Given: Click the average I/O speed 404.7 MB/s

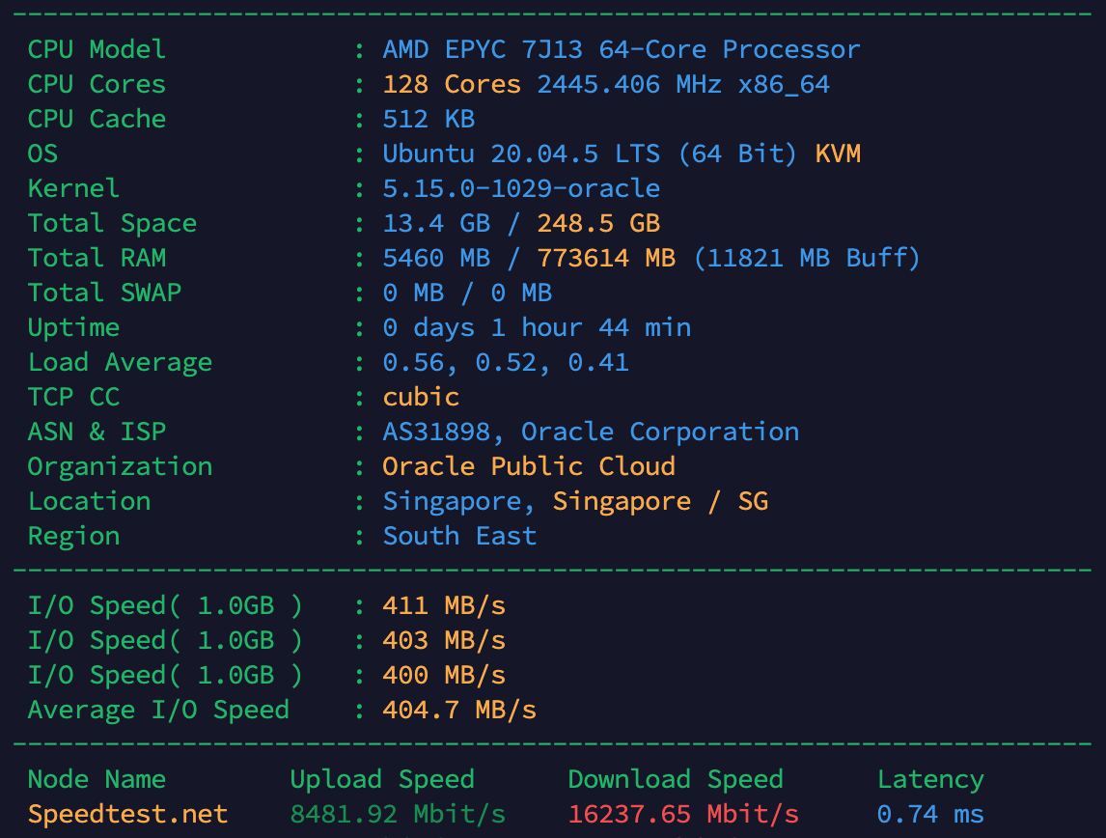Looking at the screenshot, I should pos(459,710).
